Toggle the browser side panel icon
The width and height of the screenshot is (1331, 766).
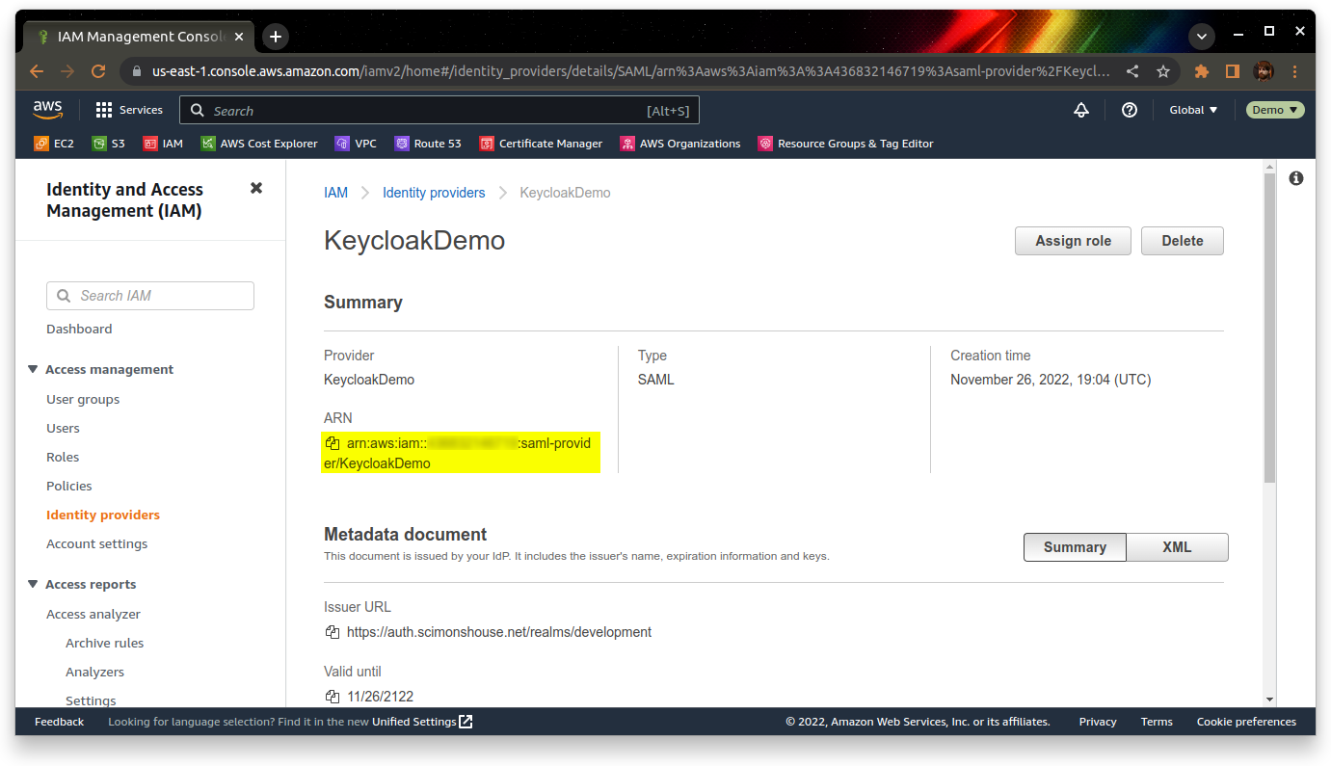pos(1232,71)
